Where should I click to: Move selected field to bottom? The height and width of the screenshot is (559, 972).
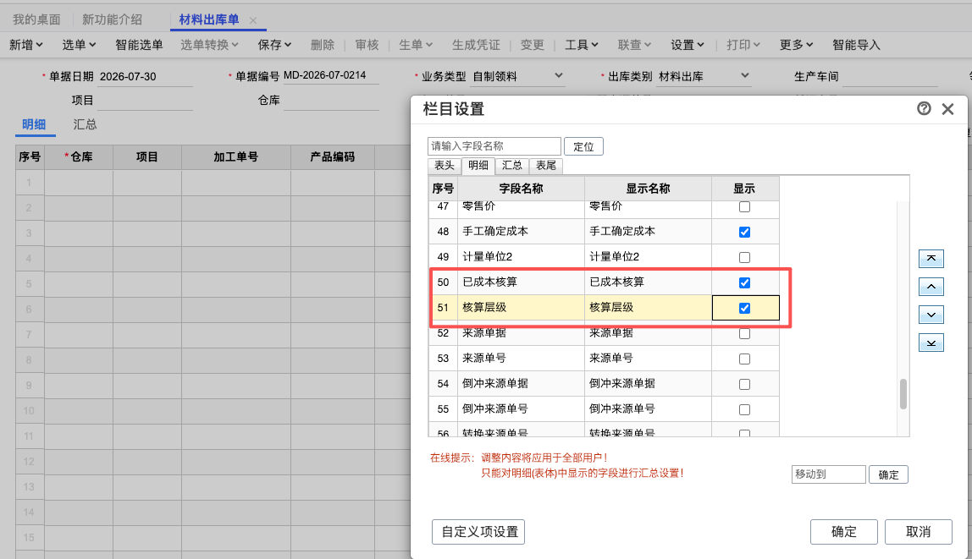pyautogui.click(x=931, y=343)
